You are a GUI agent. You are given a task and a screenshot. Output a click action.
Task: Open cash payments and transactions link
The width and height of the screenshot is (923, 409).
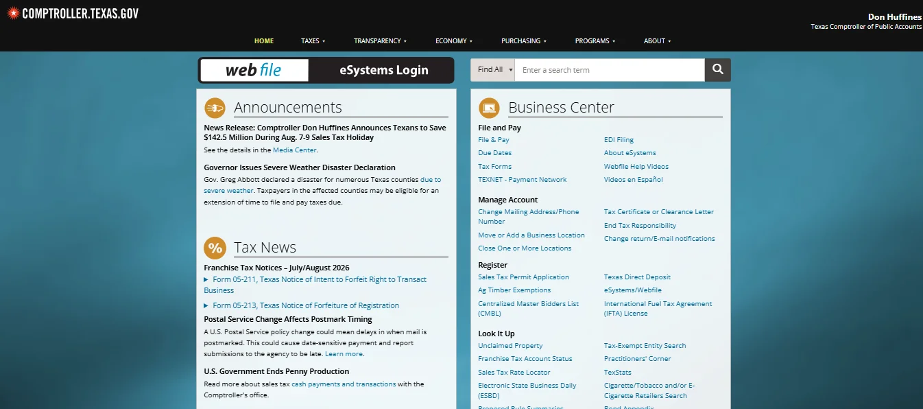coord(344,384)
